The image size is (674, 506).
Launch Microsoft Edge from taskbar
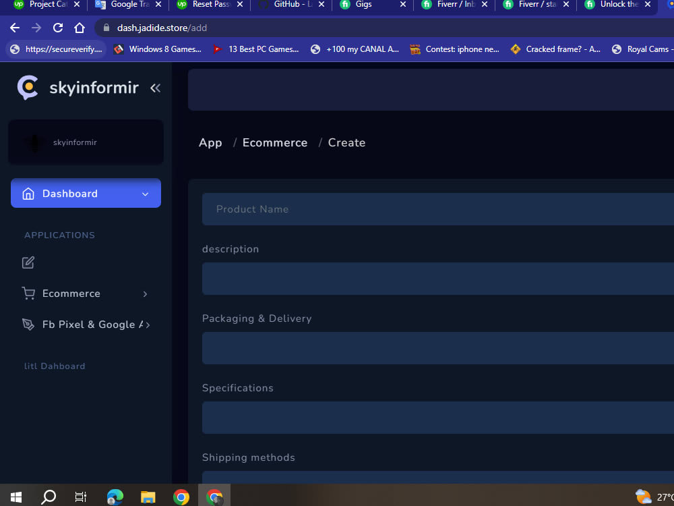point(115,497)
